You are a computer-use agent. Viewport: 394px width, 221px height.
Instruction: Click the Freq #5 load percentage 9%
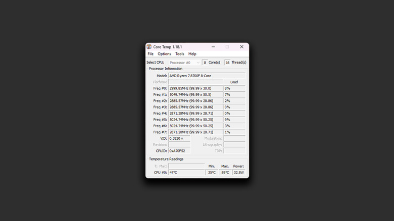[x=234, y=120]
